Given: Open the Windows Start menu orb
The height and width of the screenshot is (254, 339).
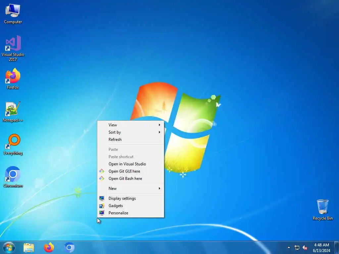Looking at the screenshot, I should (9, 247).
